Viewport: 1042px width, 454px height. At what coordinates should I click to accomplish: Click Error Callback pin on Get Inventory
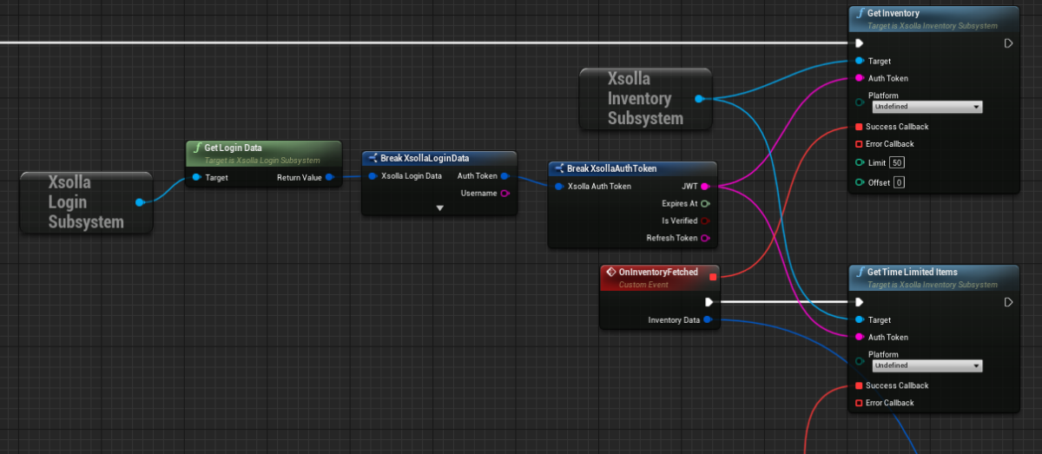(859, 144)
